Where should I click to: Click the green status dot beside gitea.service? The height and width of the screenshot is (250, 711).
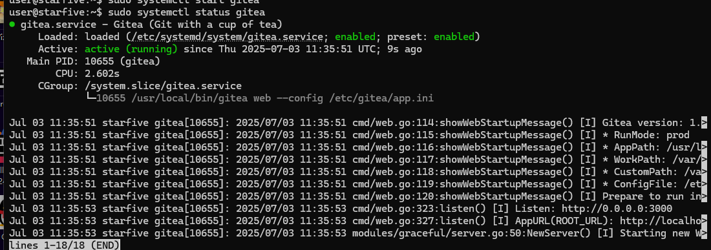[x=12, y=25]
